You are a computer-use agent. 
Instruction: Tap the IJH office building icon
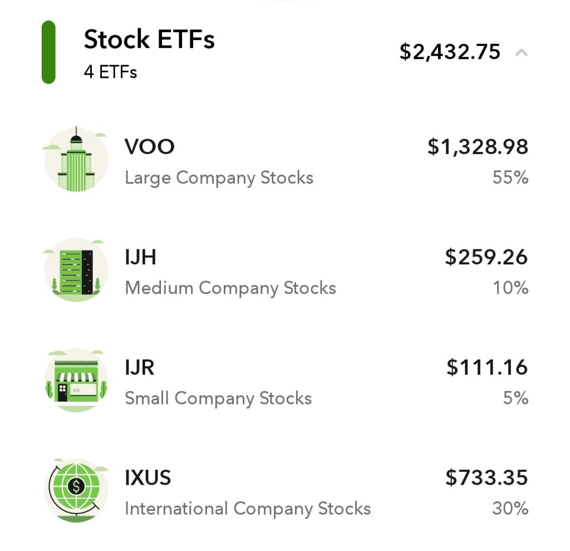tap(76, 270)
